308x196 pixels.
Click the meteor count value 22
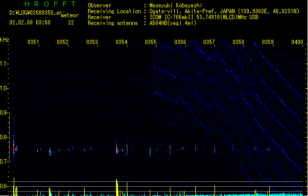coord(71,23)
